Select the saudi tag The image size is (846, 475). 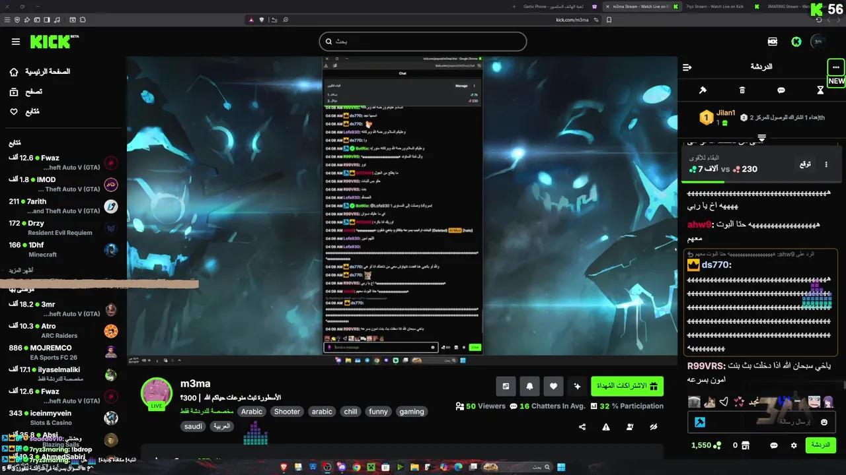point(194,426)
